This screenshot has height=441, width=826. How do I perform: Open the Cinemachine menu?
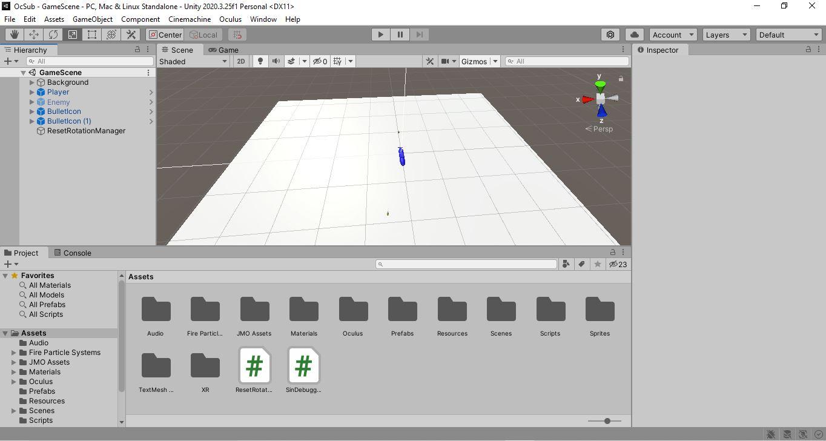pos(190,19)
